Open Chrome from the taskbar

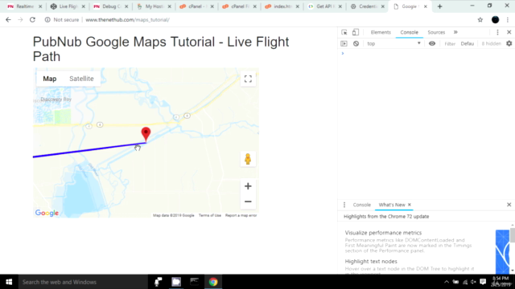[213, 282]
